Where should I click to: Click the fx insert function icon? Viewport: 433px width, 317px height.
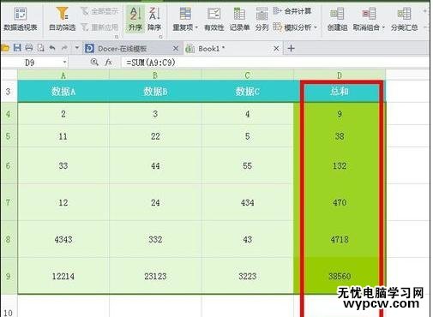point(108,63)
